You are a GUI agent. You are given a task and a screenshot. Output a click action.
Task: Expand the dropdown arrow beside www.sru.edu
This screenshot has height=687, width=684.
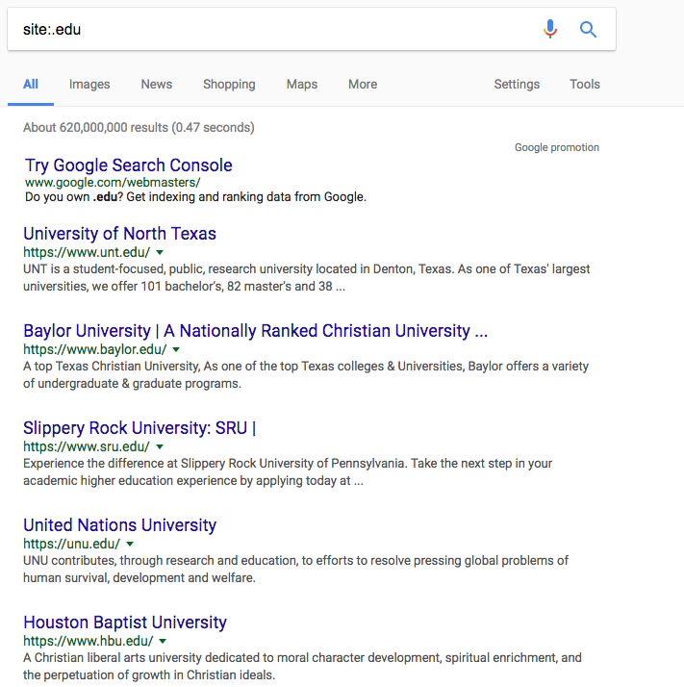[160, 446]
